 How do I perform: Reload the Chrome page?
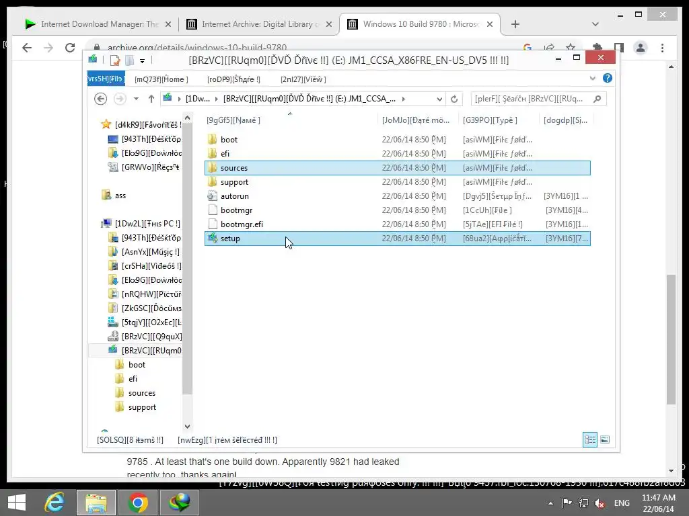point(70,48)
